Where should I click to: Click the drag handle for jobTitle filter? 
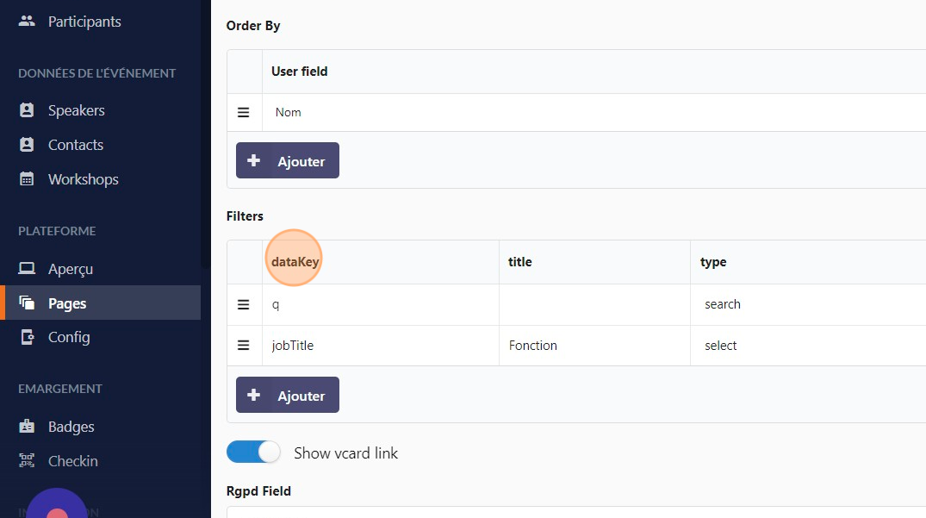(244, 346)
